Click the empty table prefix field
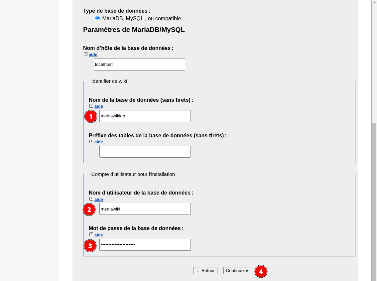Screen dimensions: 377x281 click(x=145, y=152)
